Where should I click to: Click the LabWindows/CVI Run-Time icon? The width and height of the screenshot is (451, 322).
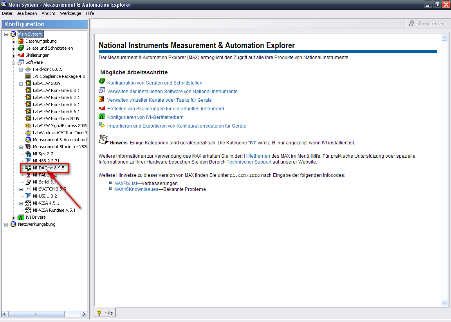[x=28, y=133]
